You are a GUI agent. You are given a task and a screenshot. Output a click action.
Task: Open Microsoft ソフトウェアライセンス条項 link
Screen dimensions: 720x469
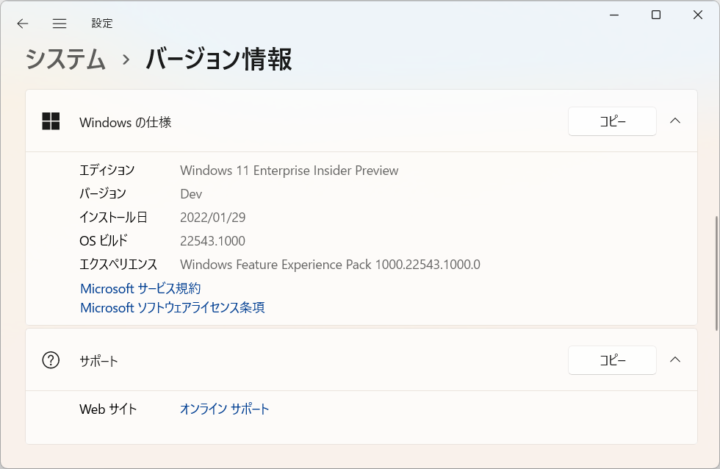(x=172, y=307)
